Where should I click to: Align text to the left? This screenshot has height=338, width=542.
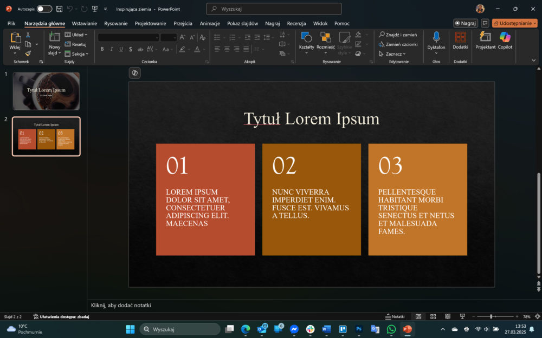(x=217, y=49)
